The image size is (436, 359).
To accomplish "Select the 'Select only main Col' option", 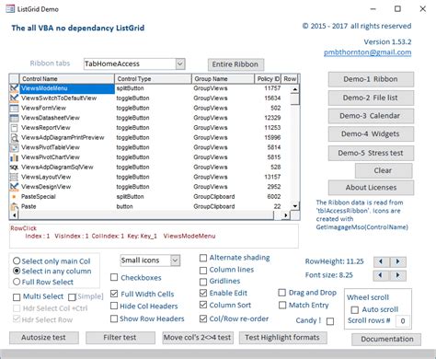I will (x=17, y=261).
